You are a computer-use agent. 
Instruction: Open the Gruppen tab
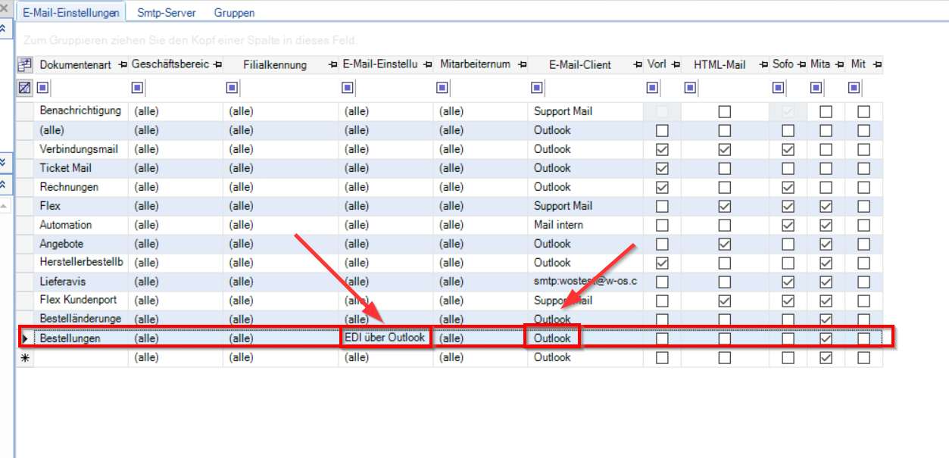click(234, 12)
